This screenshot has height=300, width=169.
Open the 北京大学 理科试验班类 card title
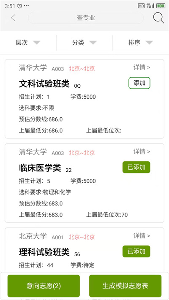pyautogui.click(x=44, y=252)
